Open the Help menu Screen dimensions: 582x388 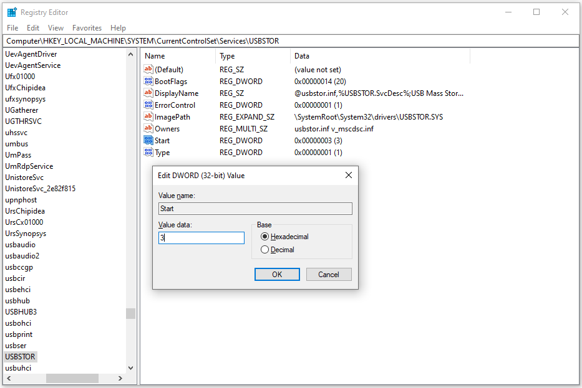tap(118, 28)
